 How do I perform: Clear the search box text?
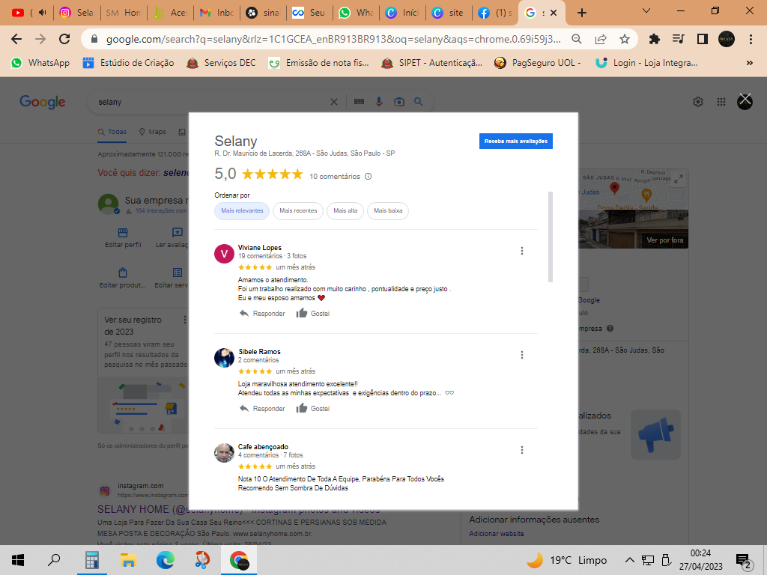334,102
